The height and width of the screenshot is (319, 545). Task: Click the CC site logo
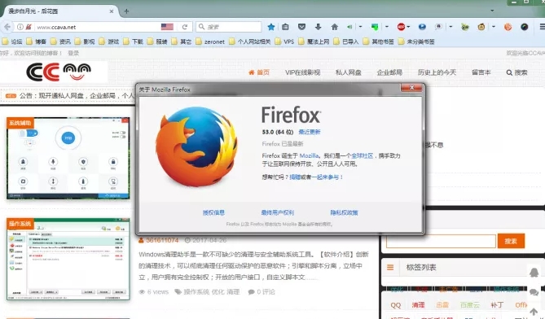pos(59,72)
